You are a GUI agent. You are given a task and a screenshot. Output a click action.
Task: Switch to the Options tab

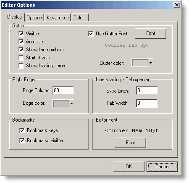(34, 18)
